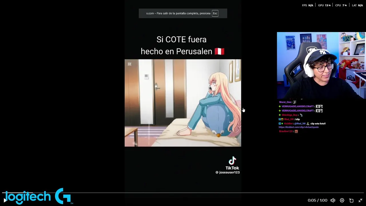Click the CapCut icon on anime clip

click(130, 64)
